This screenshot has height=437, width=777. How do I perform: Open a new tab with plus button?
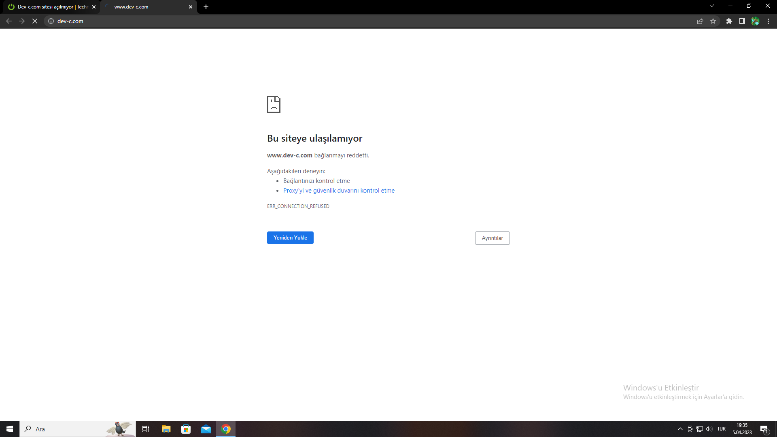click(206, 7)
